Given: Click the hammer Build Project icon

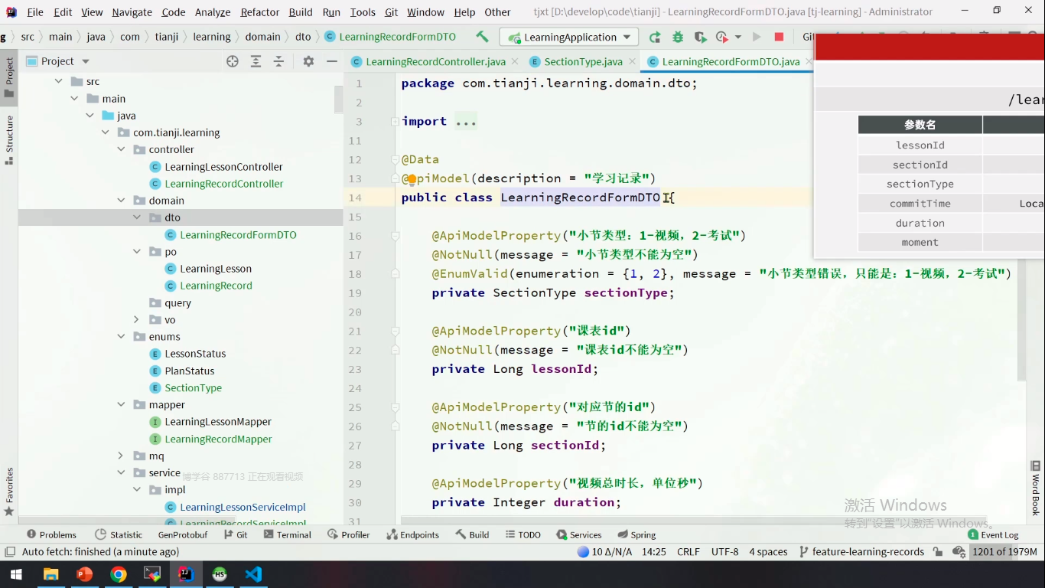Looking at the screenshot, I should click(482, 37).
